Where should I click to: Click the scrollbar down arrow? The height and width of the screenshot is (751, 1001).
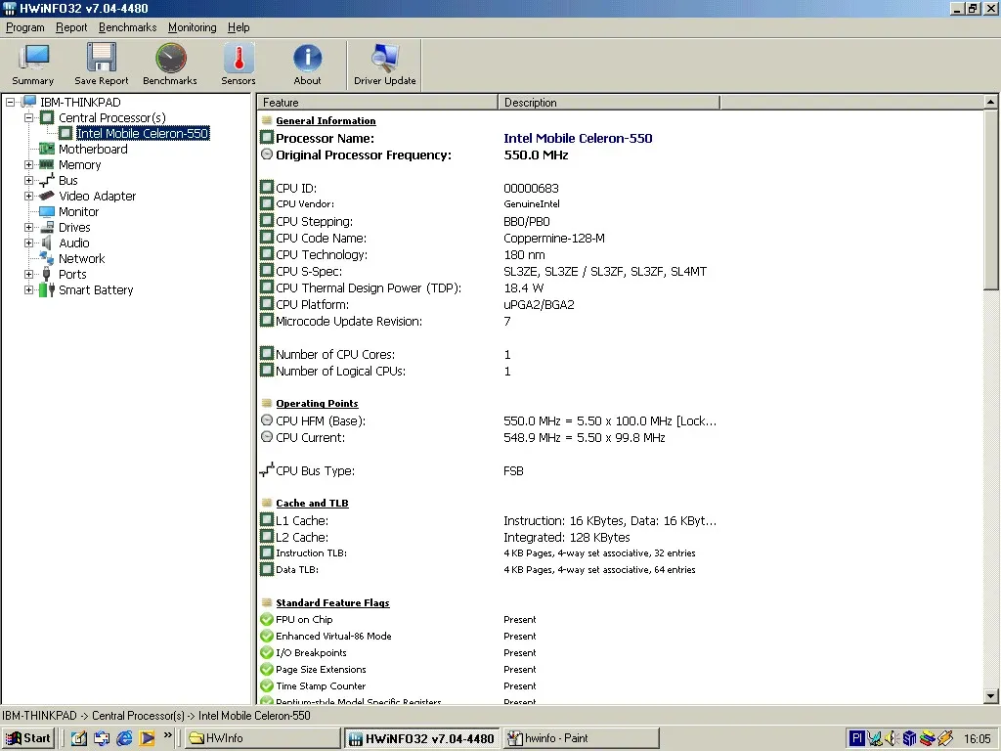990,696
